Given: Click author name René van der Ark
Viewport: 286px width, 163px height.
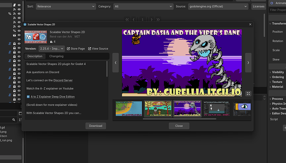Looking at the screenshot, I should (x=61, y=36).
